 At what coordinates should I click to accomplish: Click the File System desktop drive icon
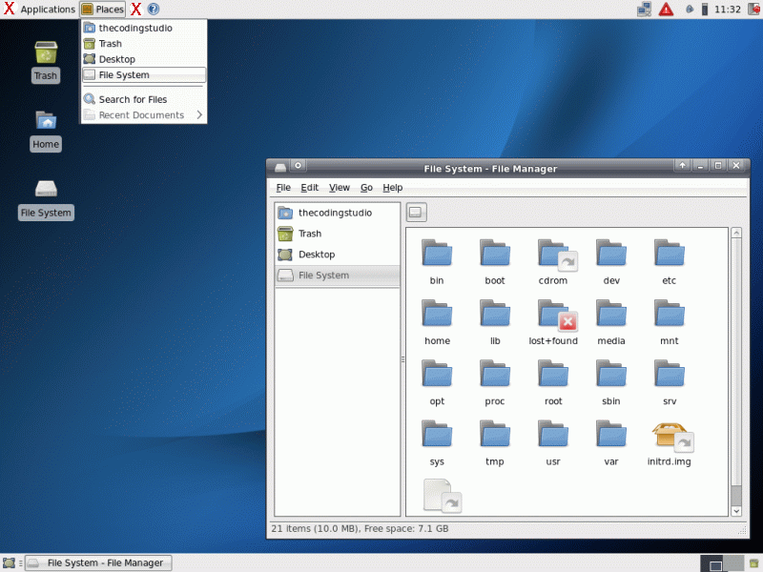46,190
